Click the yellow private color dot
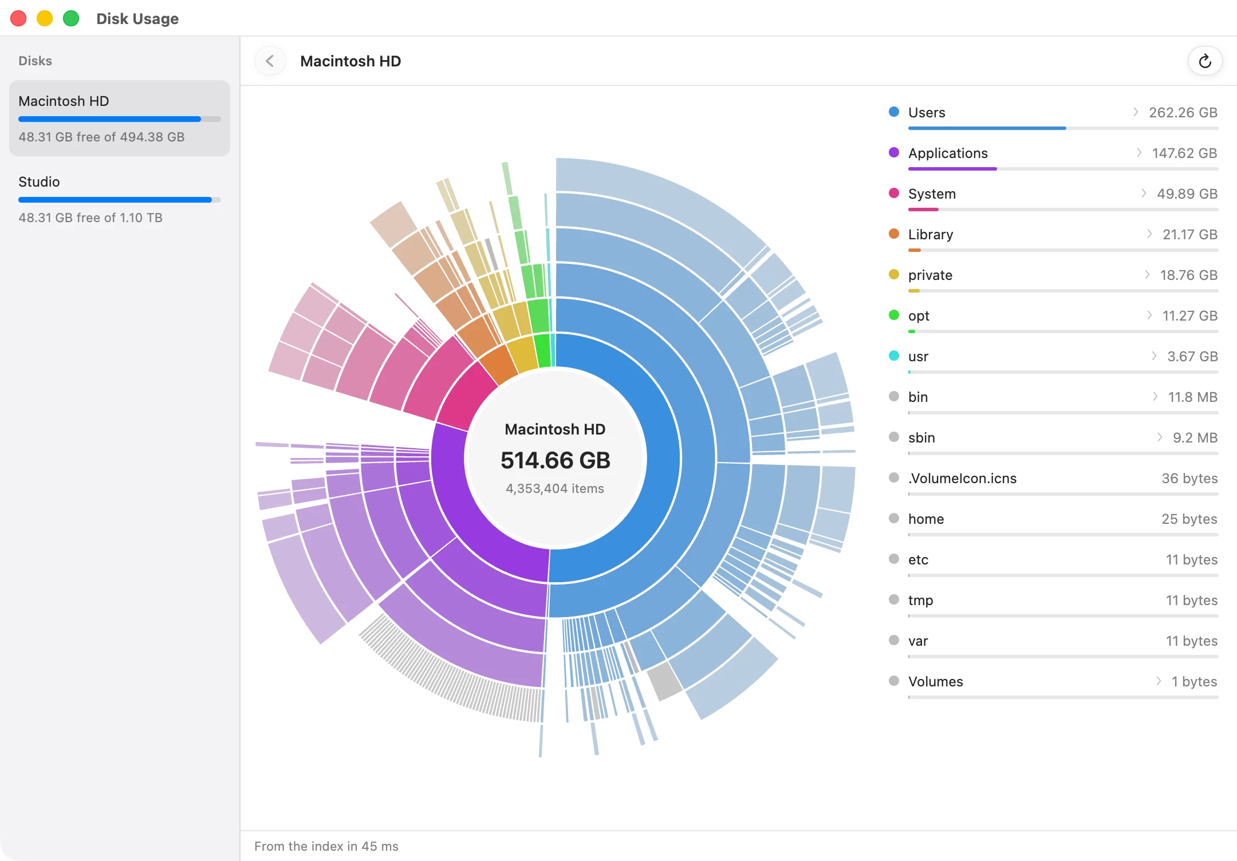The width and height of the screenshot is (1237, 861). (x=894, y=274)
